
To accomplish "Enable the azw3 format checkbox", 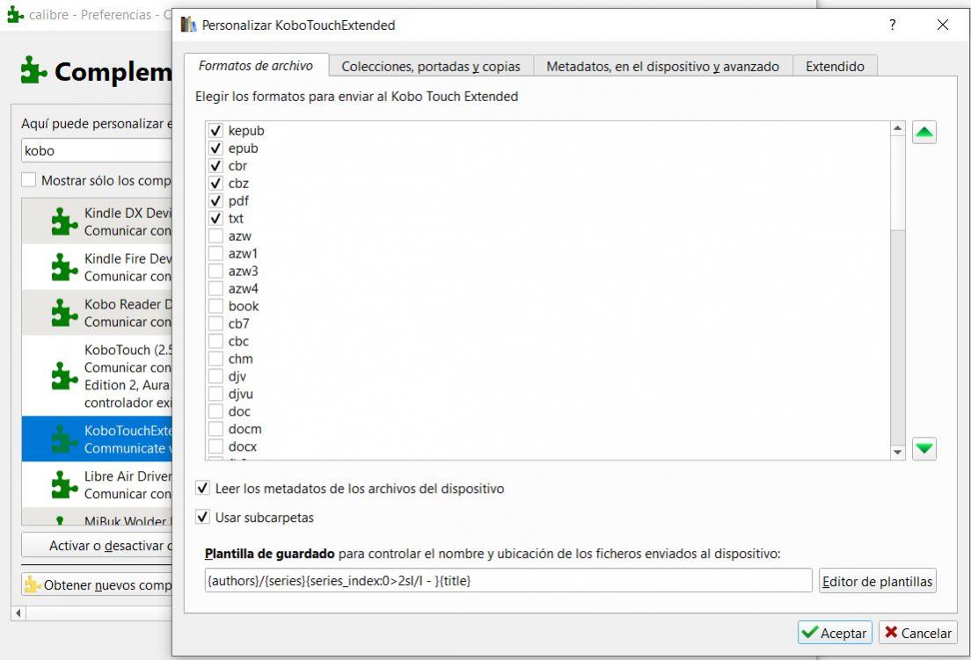I will (x=215, y=272).
